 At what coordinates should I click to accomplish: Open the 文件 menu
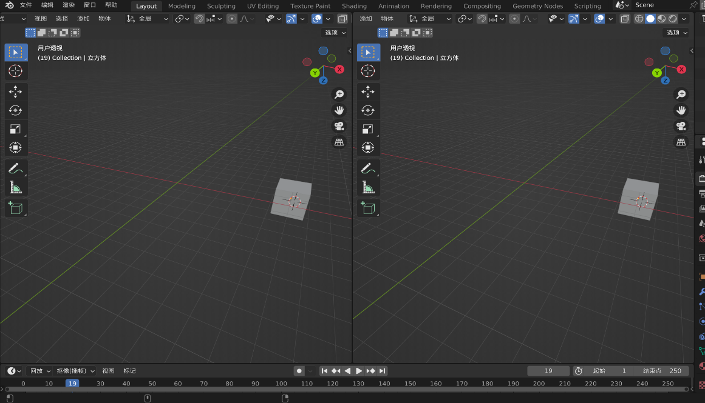26,5
